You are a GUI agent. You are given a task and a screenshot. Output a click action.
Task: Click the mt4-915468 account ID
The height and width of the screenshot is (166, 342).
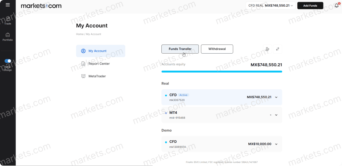177,118
